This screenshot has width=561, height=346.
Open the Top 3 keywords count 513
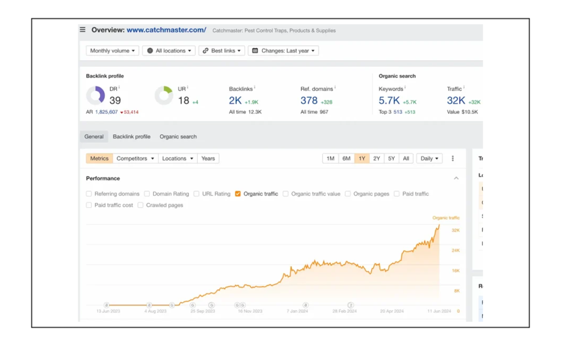pos(398,112)
